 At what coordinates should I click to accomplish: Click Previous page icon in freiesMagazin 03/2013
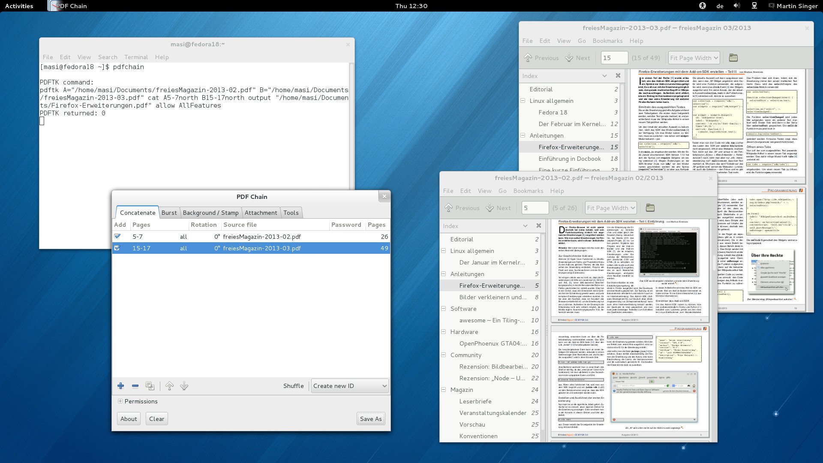[x=528, y=57]
